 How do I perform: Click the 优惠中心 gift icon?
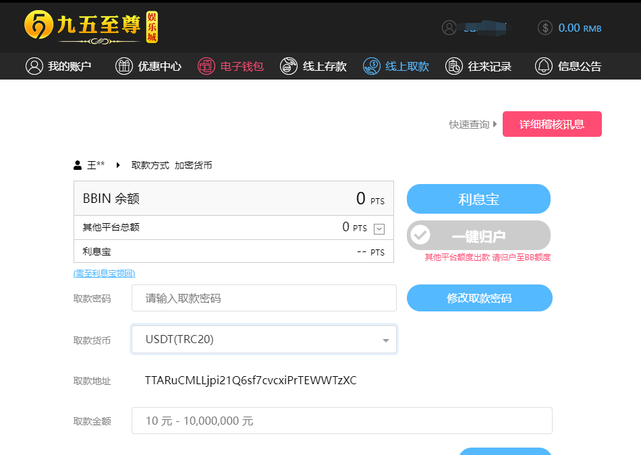pos(124,66)
